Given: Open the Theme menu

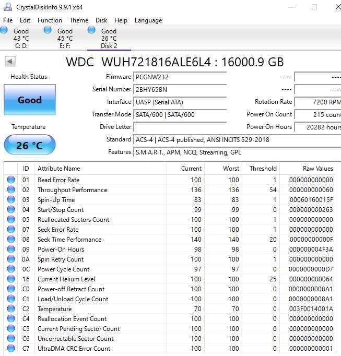Looking at the screenshot, I should [79, 20].
